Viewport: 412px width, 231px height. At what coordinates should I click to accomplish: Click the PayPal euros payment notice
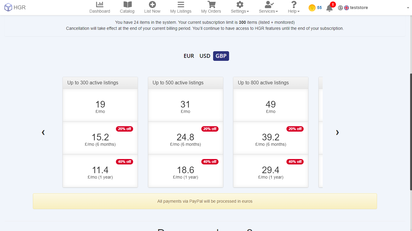[x=205, y=201]
